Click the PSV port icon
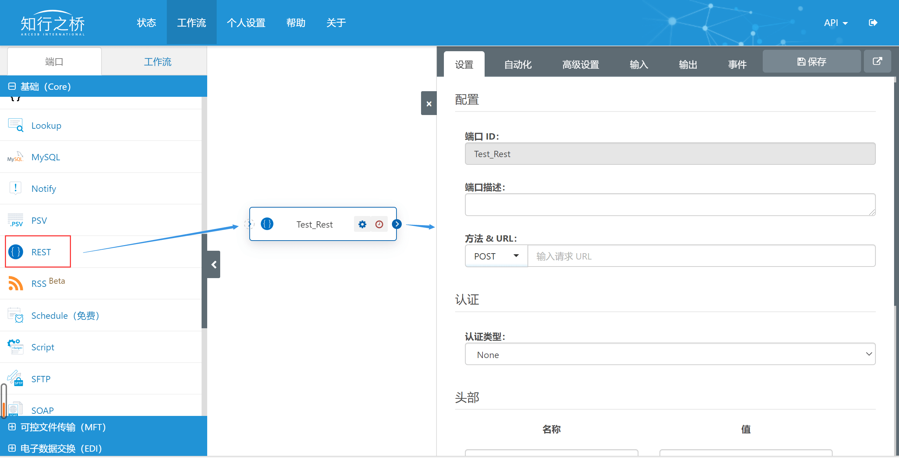Screen dimensions: 899x458 click(15, 220)
